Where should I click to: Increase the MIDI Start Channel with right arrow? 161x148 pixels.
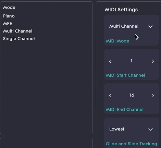coord(153,61)
